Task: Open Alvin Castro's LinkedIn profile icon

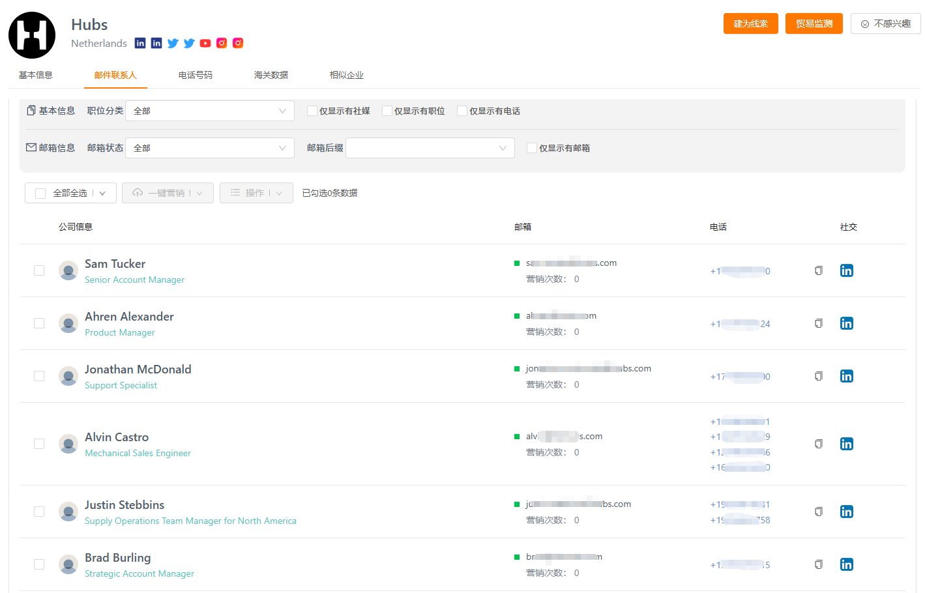Action: tap(847, 444)
